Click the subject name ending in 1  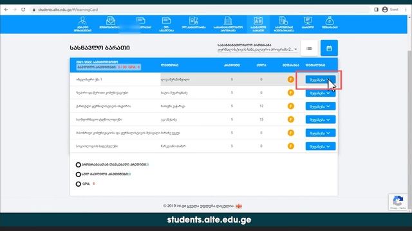tap(89, 80)
